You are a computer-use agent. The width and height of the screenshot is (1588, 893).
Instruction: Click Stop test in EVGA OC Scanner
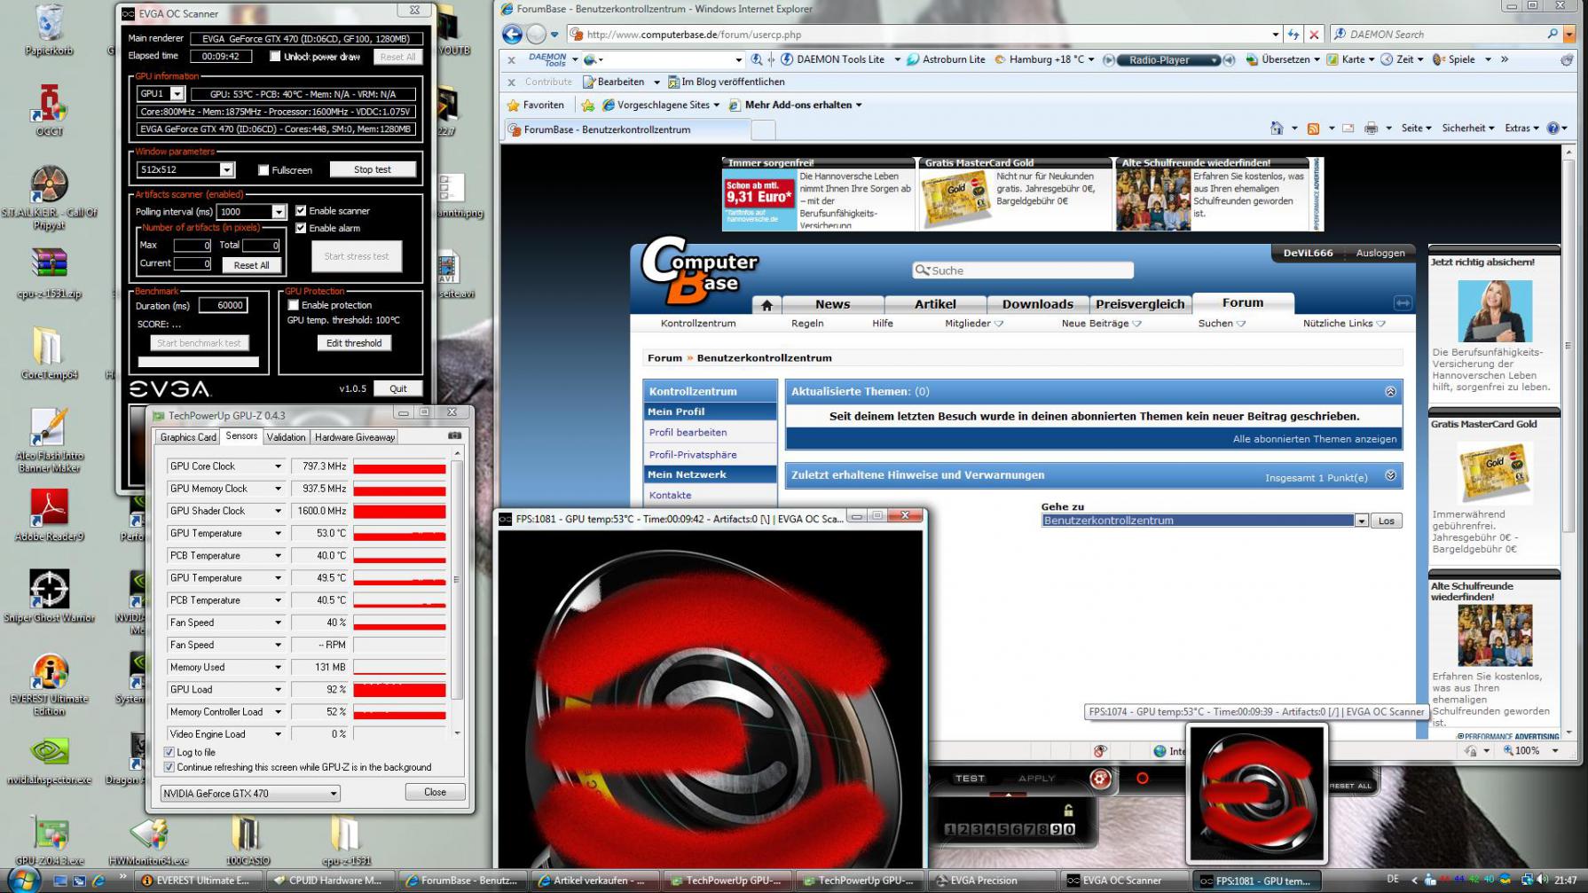pyautogui.click(x=373, y=169)
